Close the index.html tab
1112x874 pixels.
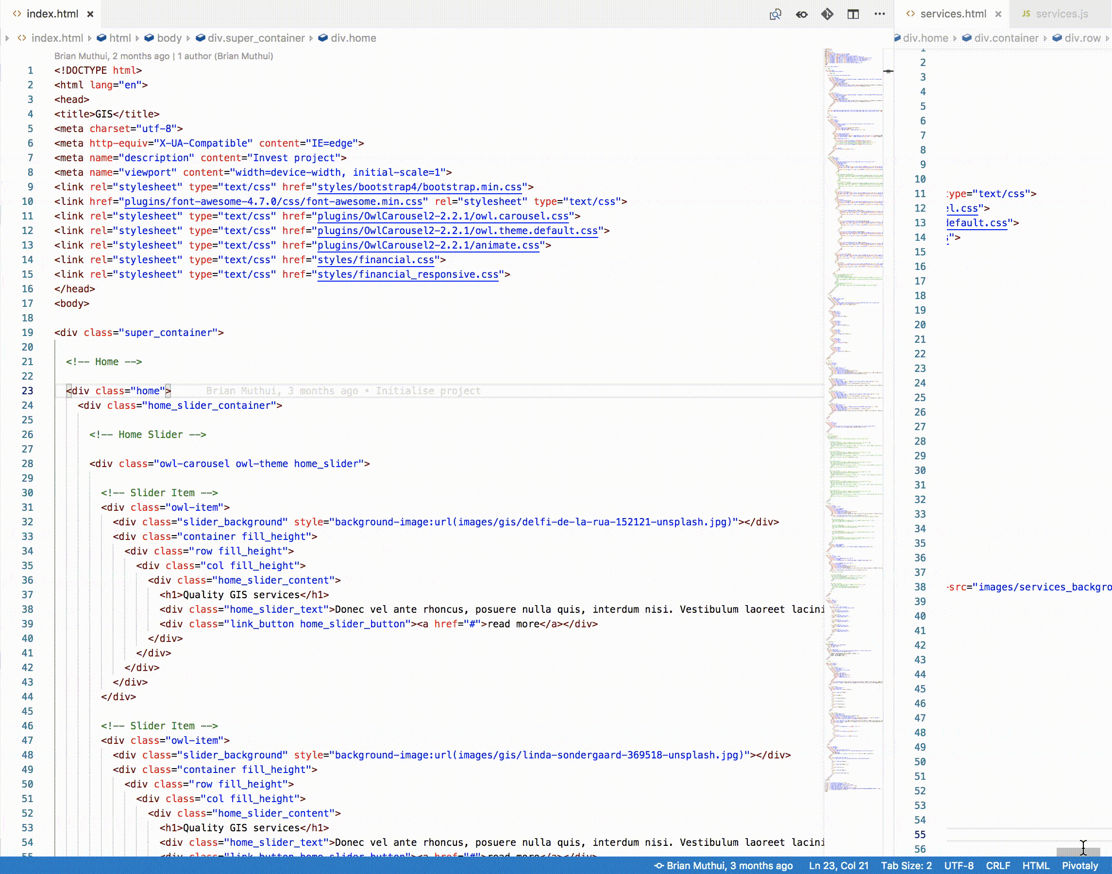pos(90,15)
